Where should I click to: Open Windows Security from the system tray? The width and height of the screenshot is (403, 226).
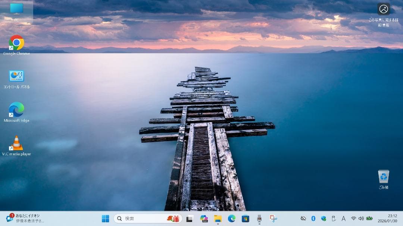pyautogui.click(x=323, y=219)
